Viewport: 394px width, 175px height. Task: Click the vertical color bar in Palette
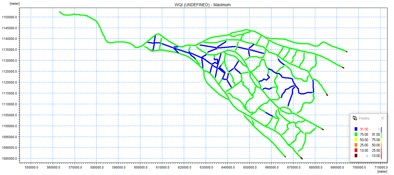tap(381, 142)
